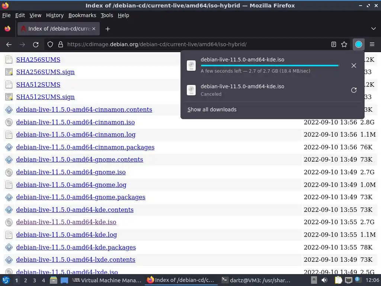Image resolution: width=381 pixels, height=286 pixels.
Task: Open the Firefox hamburger application menu
Action: coord(372,45)
